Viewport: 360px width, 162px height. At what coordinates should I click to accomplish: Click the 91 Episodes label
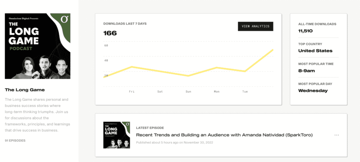[x=15, y=141]
